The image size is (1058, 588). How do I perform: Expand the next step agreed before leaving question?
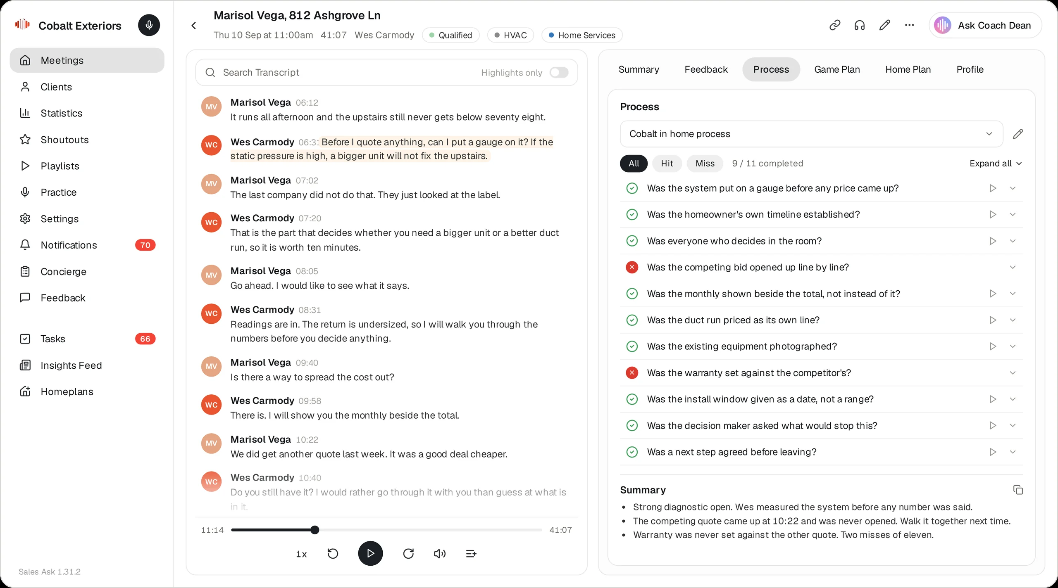click(x=1013, y=452)
